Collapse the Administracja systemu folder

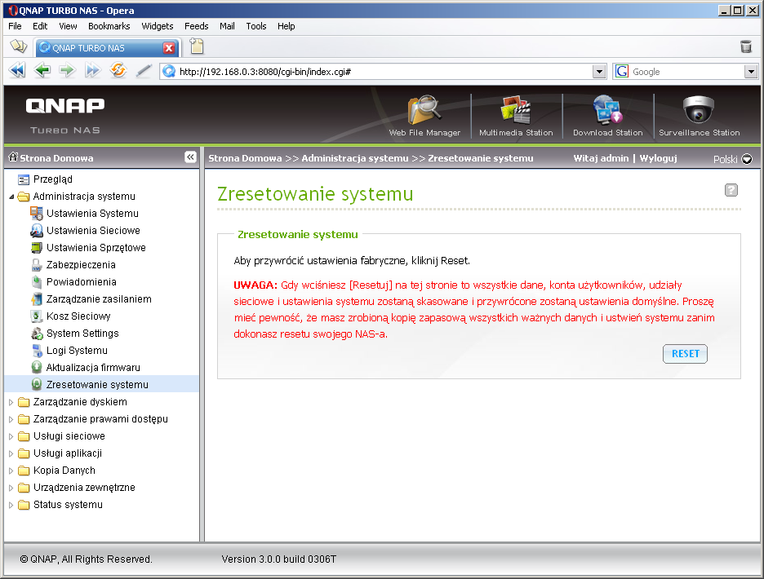[11, 197]
